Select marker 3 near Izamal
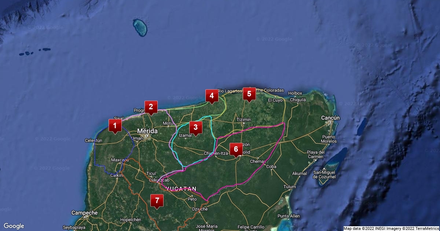 tap(195, 128)
